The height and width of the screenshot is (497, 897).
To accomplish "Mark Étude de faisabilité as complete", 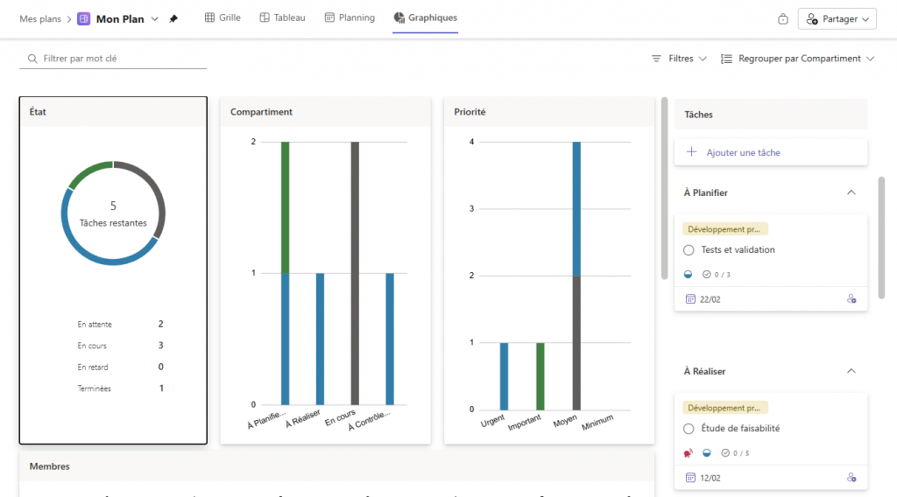I will pyautogui.click(x=689, y=429).
